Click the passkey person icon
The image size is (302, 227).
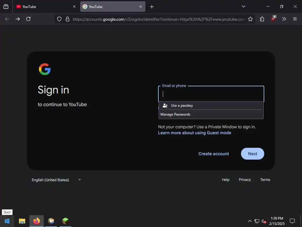click(x=165, y=106)
